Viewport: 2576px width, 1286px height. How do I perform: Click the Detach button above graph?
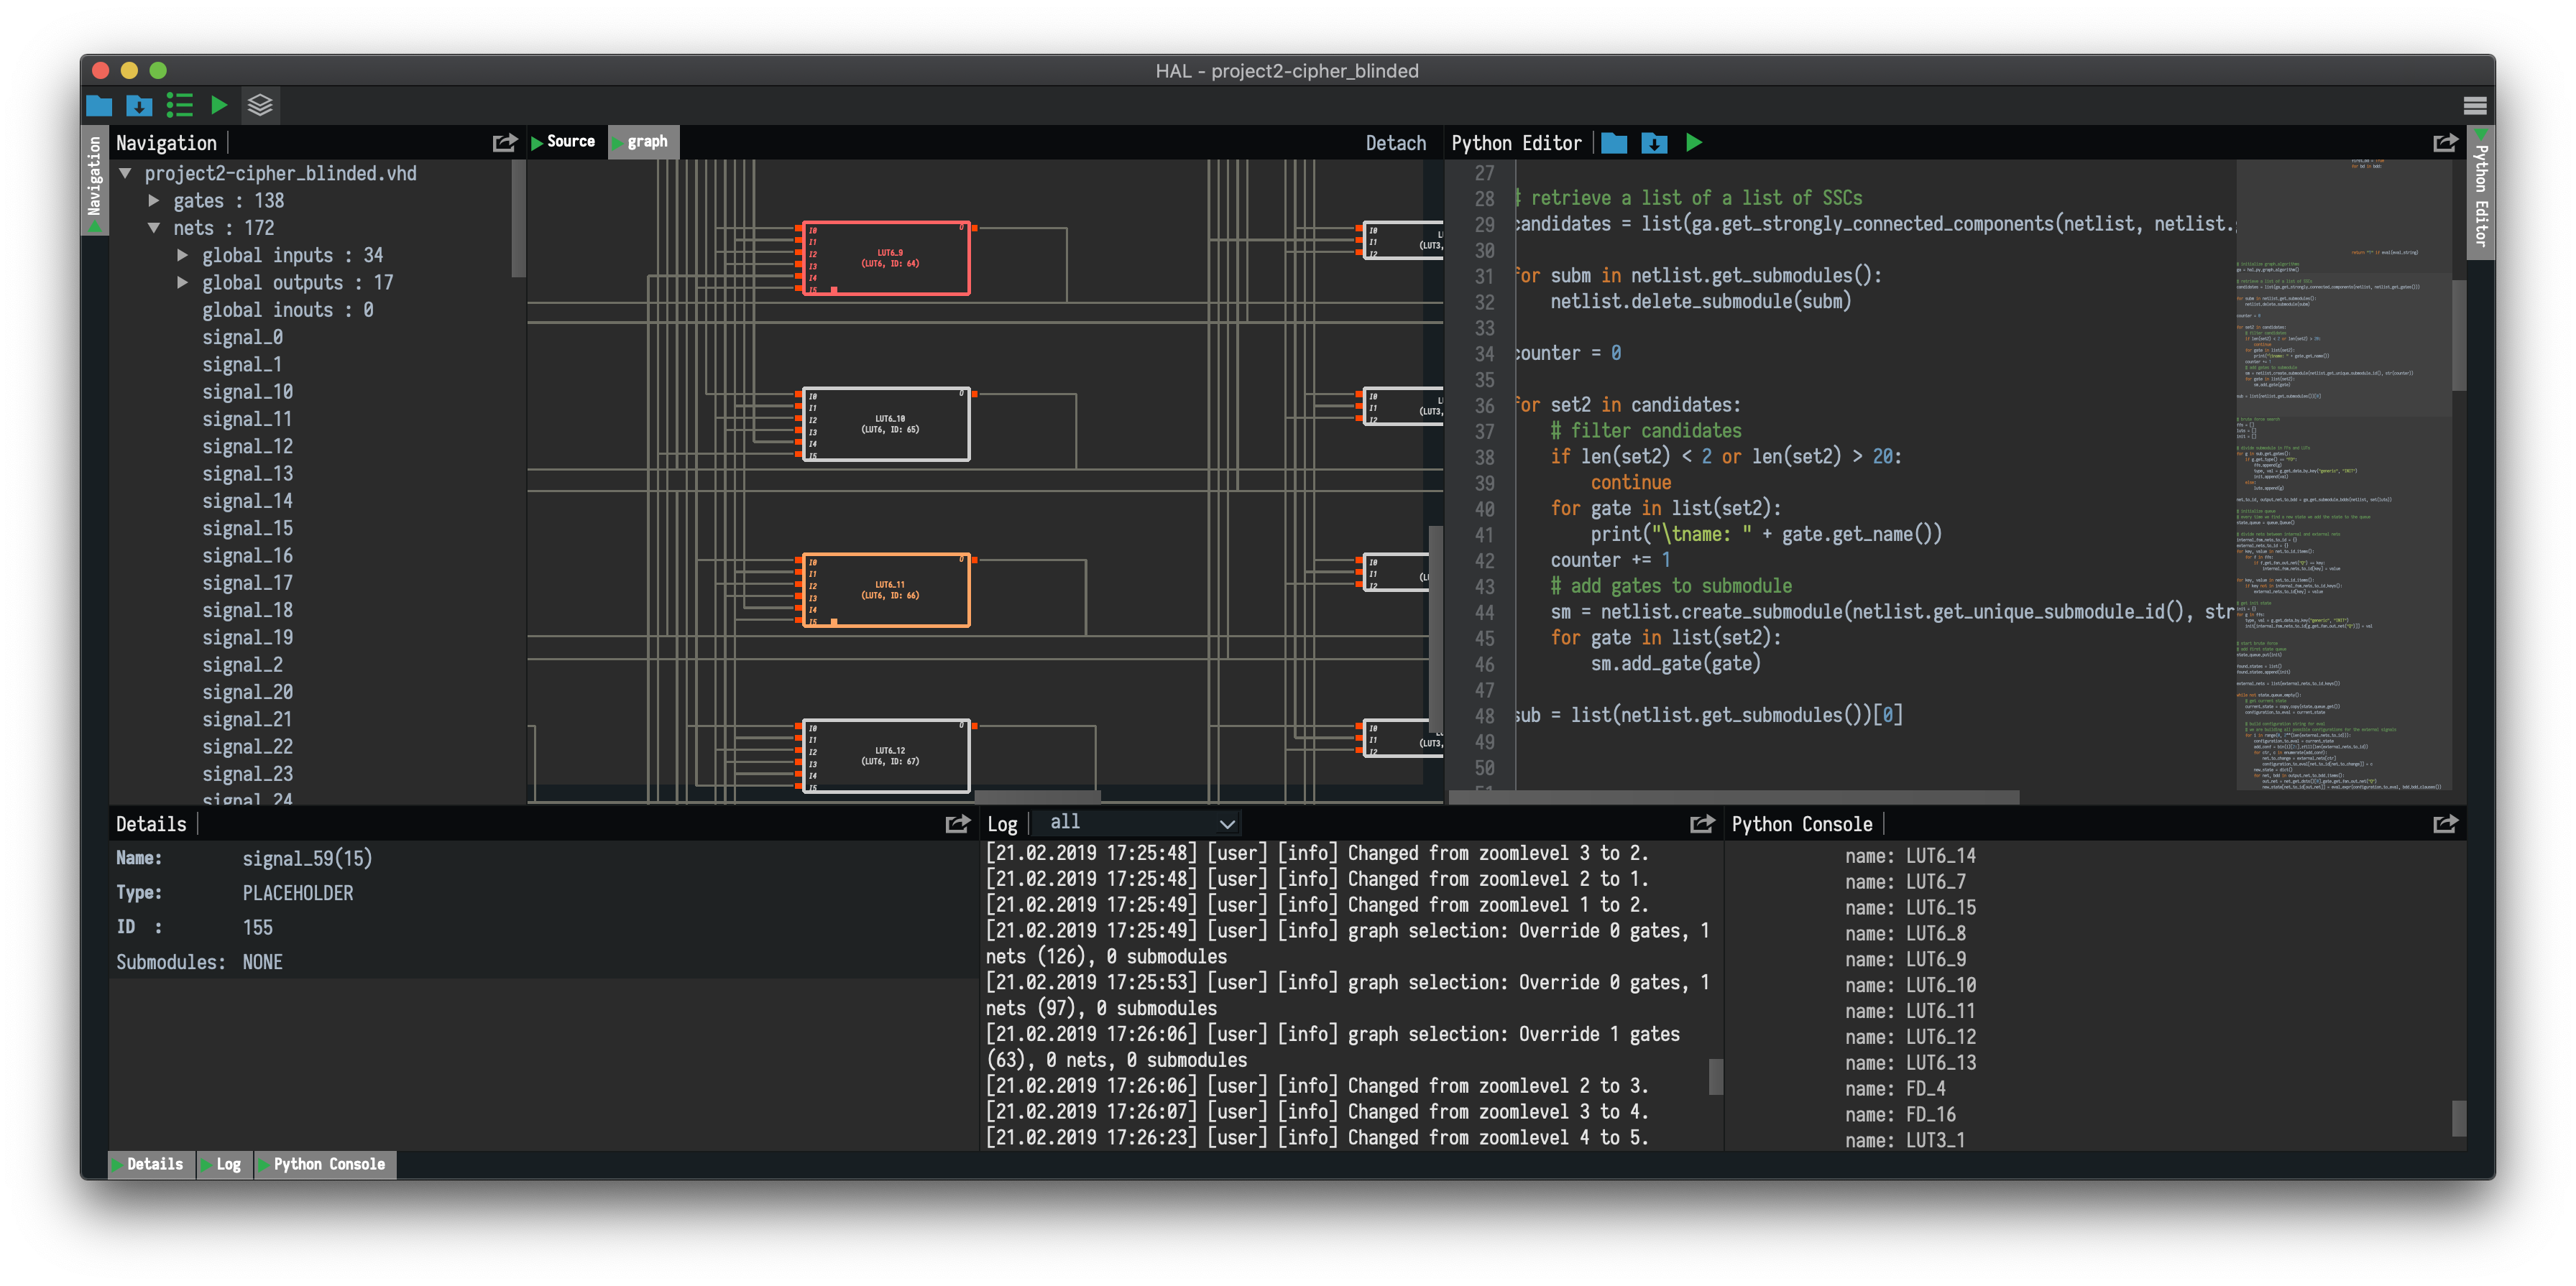point(1396,143)
